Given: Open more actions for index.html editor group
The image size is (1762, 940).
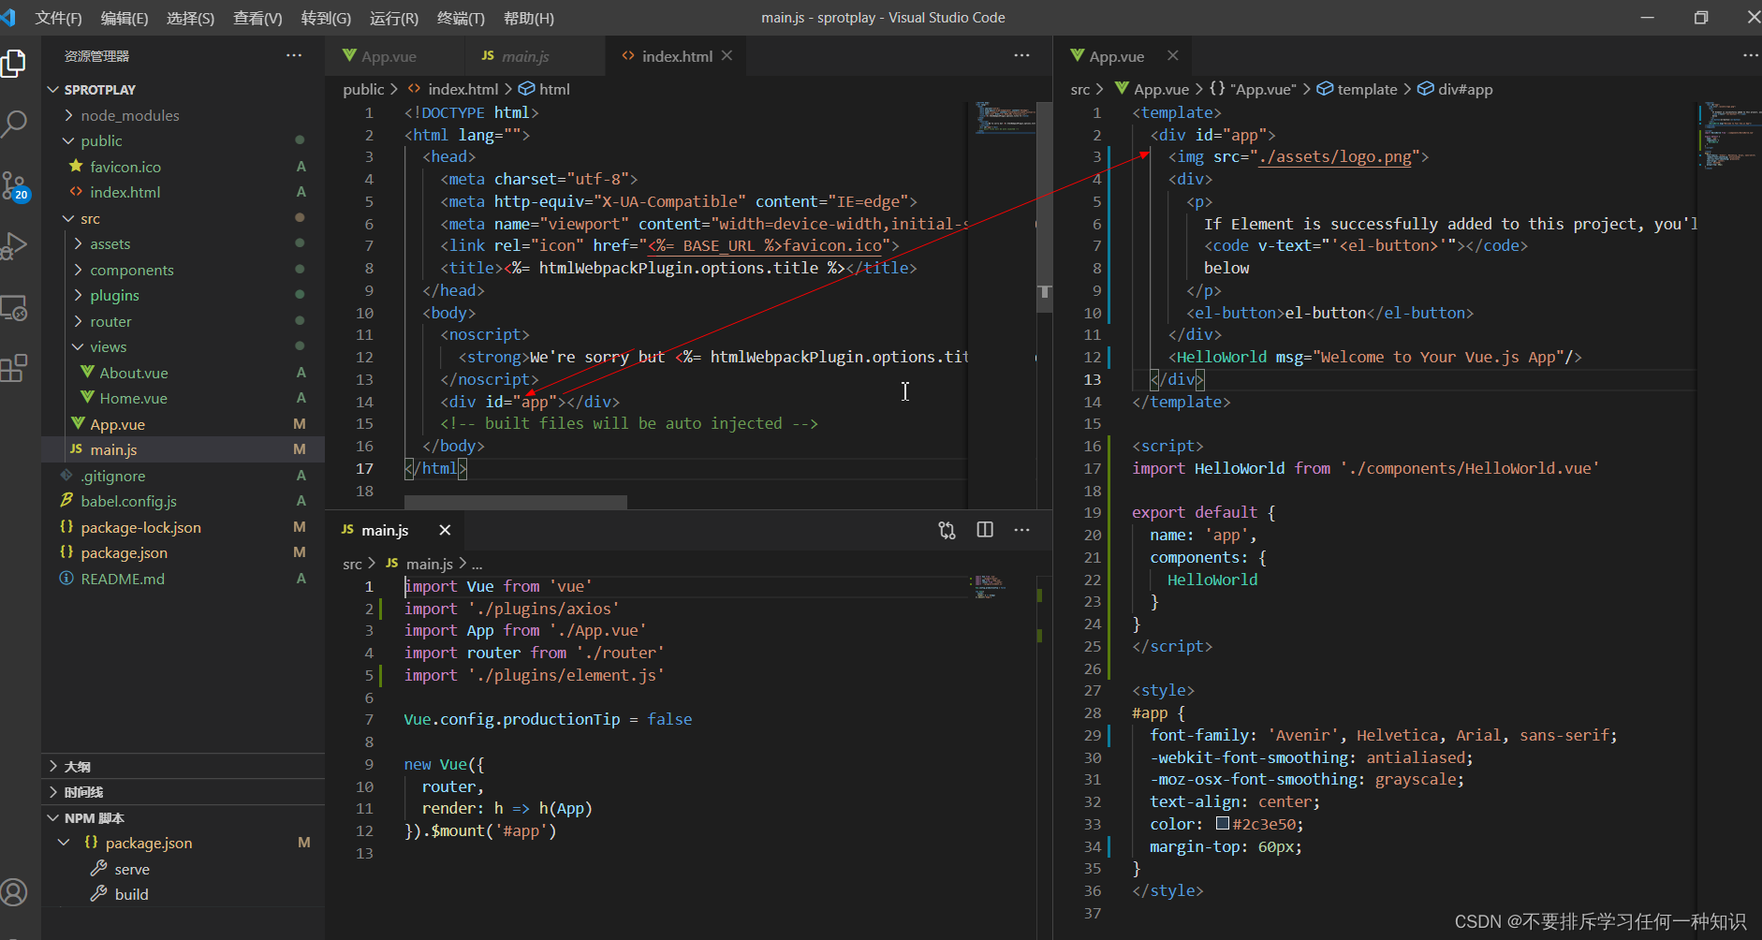Looking at the screenshot, I should click(x=1021, y=56).
